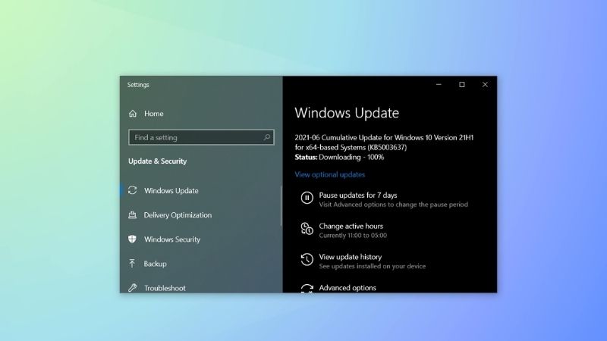Click the Delivery Optimization icon
This screenshot has width=607, height=341.
pyautogui.click(x=132, y=215)
